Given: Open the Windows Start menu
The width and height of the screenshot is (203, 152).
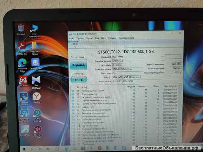Looking at the screenshot, I should click(24, 149).
